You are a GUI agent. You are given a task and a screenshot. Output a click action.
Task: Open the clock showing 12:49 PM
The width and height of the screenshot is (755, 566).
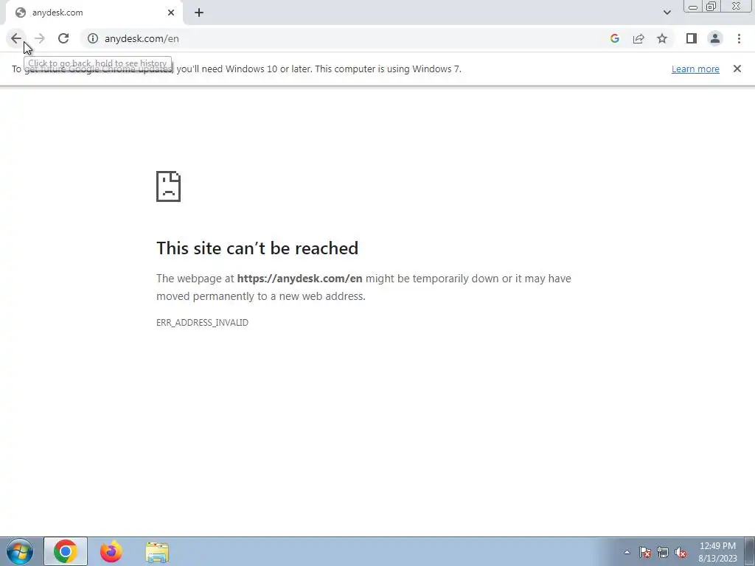[717, 552]
